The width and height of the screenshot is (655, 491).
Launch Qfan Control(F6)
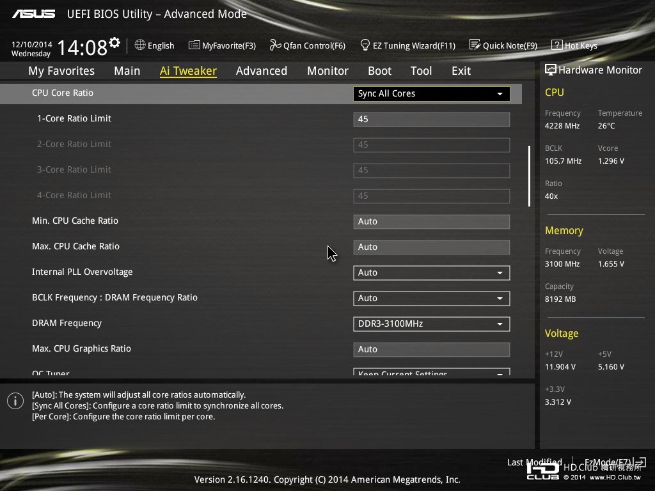point(314,45)
